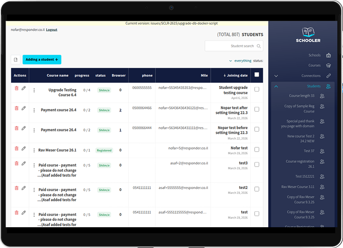This screenshot has height=248, width=343.
Task: Delete the test3 student row
Action: click(x=16, y=163)
